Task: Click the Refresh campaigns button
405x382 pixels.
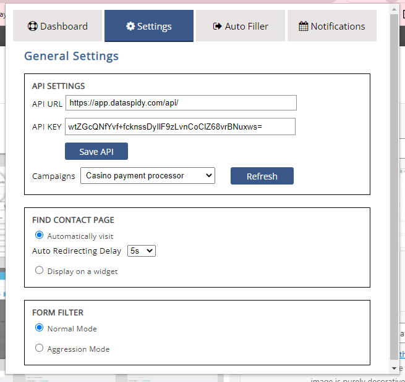Action: [x=262, y=176]
